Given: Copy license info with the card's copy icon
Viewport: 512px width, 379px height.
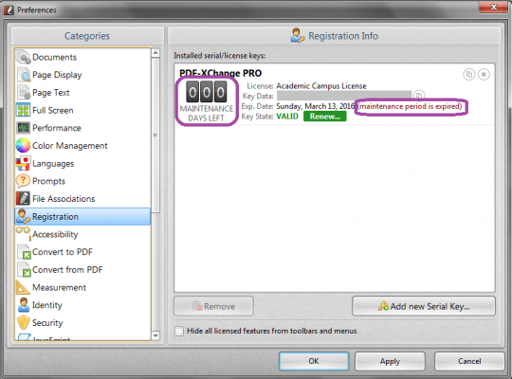Looking at the screenshot, I should coord(469,75).
